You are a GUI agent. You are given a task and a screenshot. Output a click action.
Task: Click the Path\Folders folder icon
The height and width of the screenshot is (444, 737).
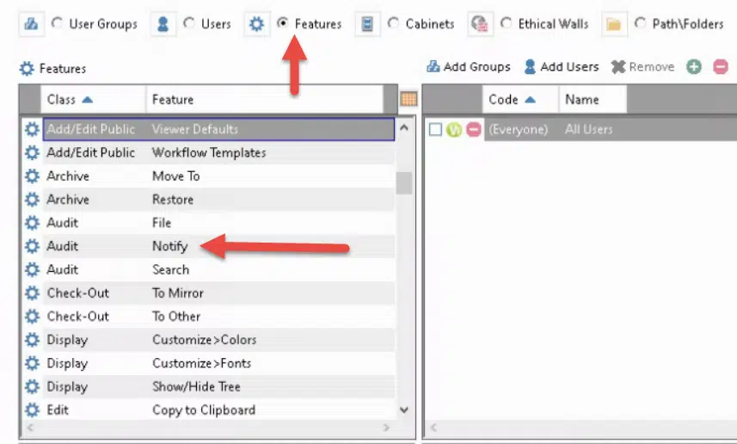pyautogui.click(x=614, y=23)
